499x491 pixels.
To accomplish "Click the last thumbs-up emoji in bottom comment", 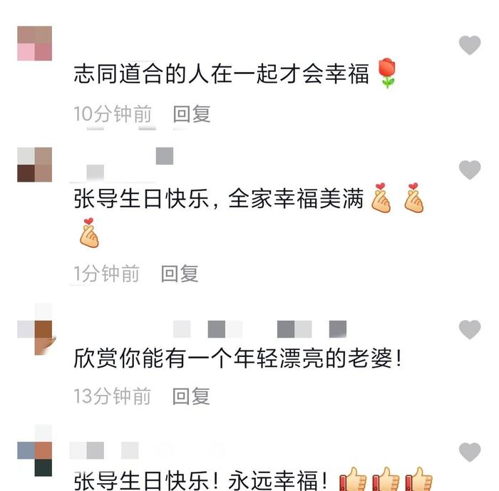I will [419, 479].
